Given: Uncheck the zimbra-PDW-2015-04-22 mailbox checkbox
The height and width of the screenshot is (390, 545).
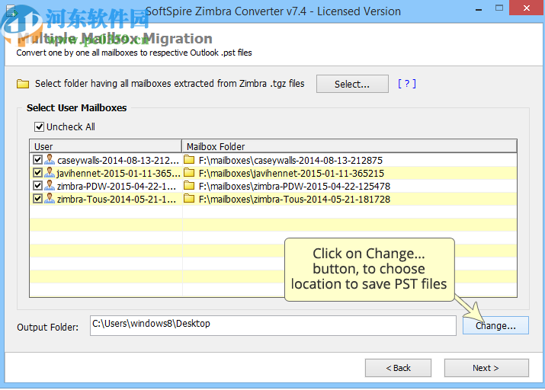Looking at the screenshot, I should coord(37,186).
